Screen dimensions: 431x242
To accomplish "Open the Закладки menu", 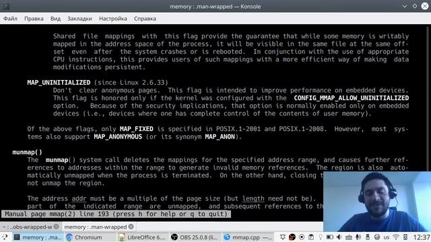I will (x=79, y=19).
